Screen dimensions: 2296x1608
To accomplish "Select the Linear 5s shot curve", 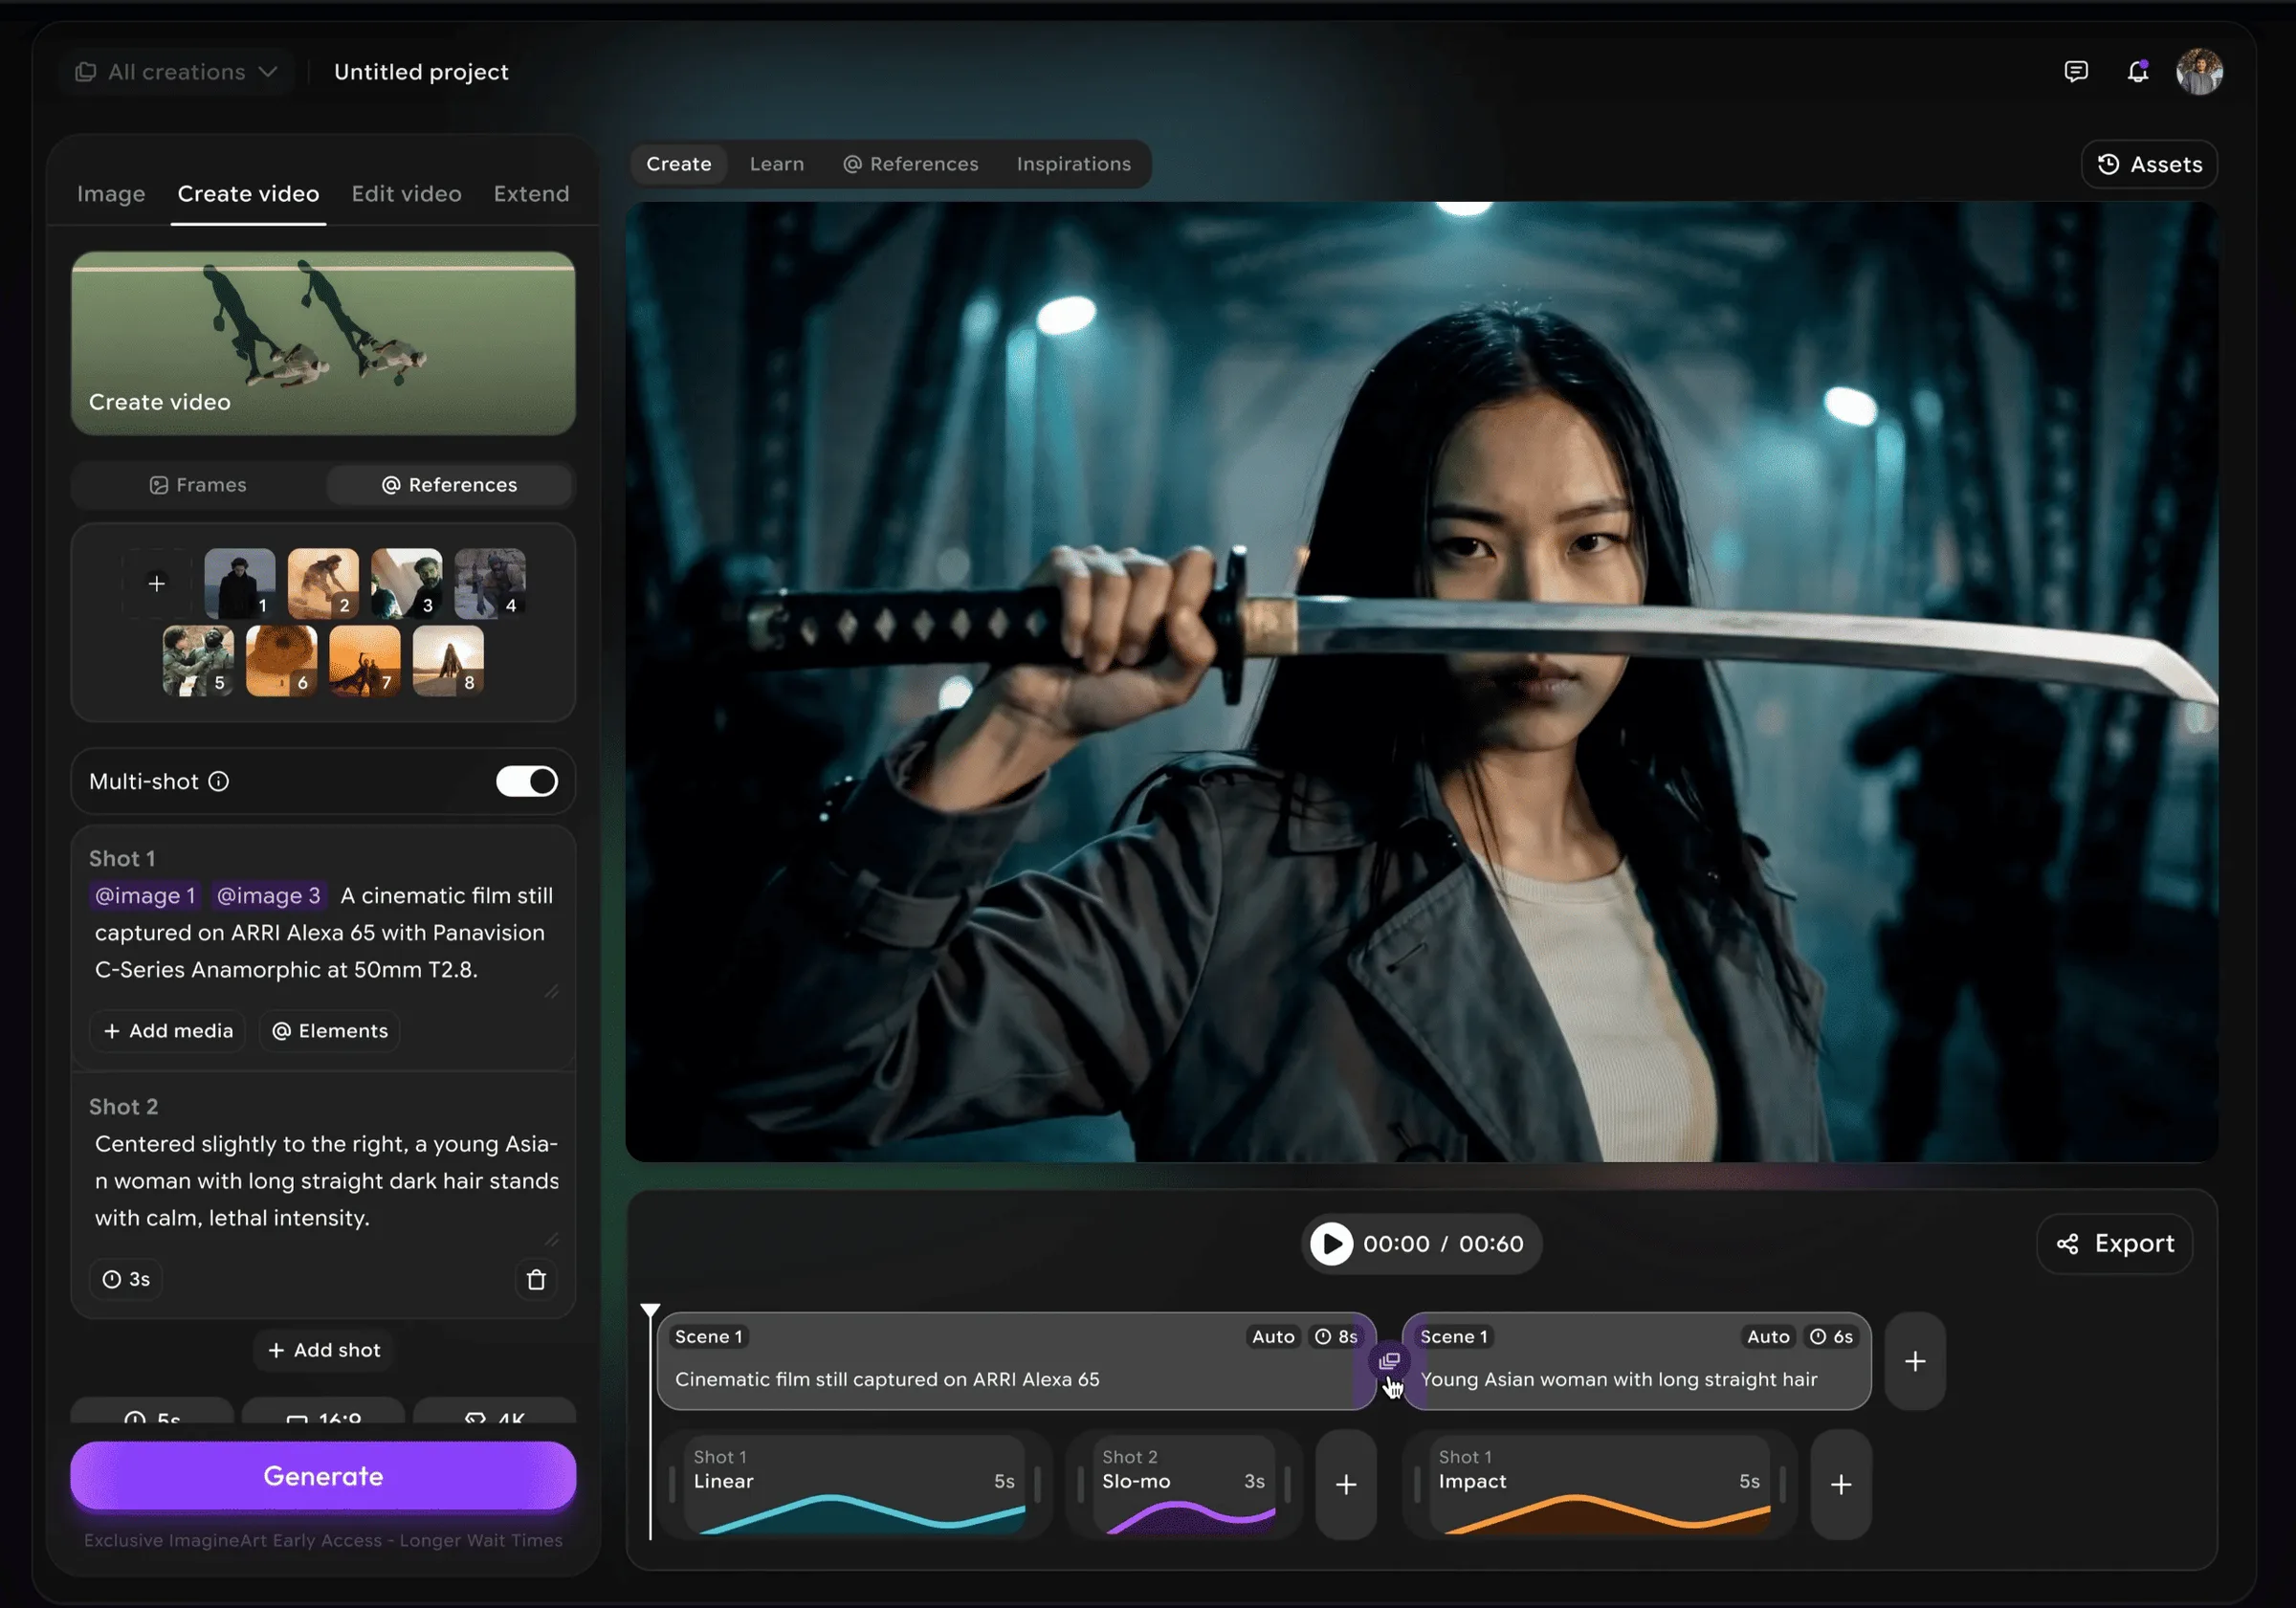I will click(x=854, y=1484).
